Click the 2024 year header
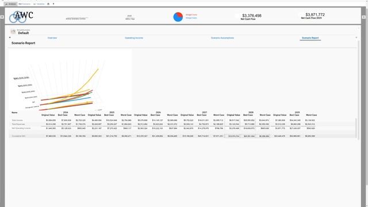 [x=66, y=113]
